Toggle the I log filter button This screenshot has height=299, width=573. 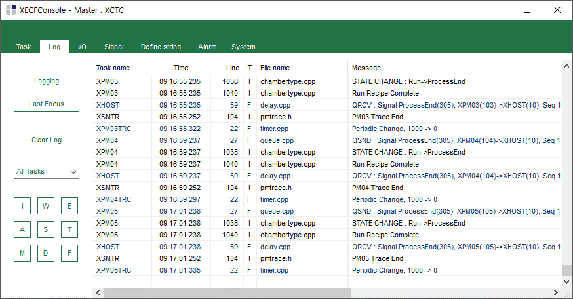tap(22, 206)
